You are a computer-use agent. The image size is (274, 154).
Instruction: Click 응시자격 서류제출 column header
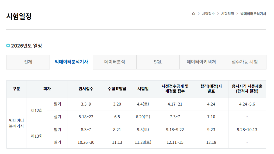pyautogui.click(x=247, y=89)
